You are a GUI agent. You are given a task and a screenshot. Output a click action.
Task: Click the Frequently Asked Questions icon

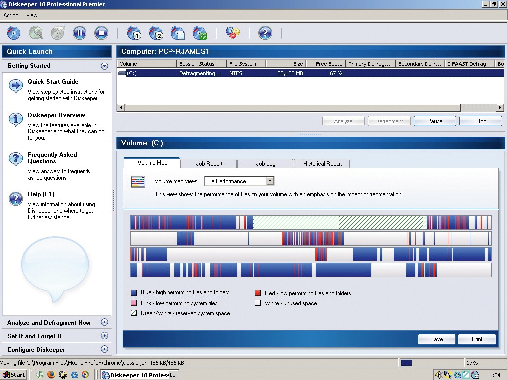click(15, 159)
